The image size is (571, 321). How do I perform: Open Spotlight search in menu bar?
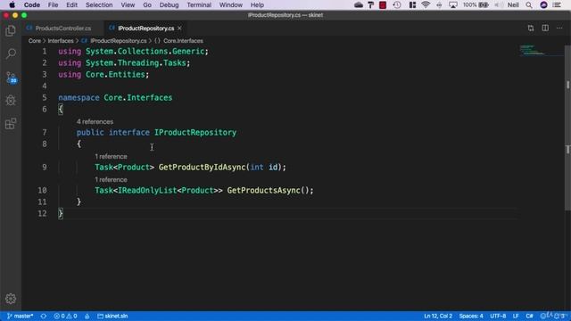[x=529, y=4]
